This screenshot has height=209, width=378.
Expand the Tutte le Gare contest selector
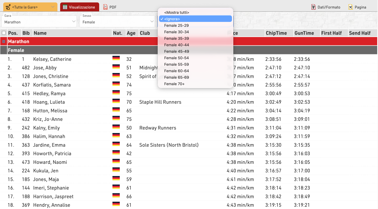(30, 7)
